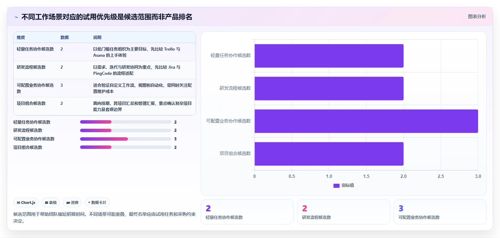Image resolution: width=500 pixels, height=238 pixels.
Task: Click the purple 指标值 legend swatch
Action: 336,185
